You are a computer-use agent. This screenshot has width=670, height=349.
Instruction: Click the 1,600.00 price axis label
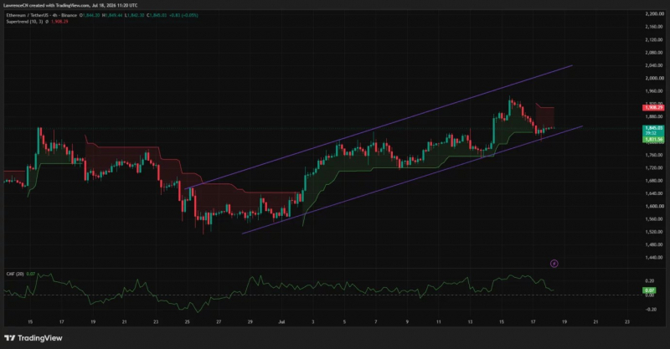tap(654, 206)
